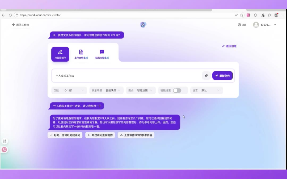Click the Wenduoduo logo at top center
Viewport: 287px width, 179px height.
pyautogui.click(x=143, y=25)
